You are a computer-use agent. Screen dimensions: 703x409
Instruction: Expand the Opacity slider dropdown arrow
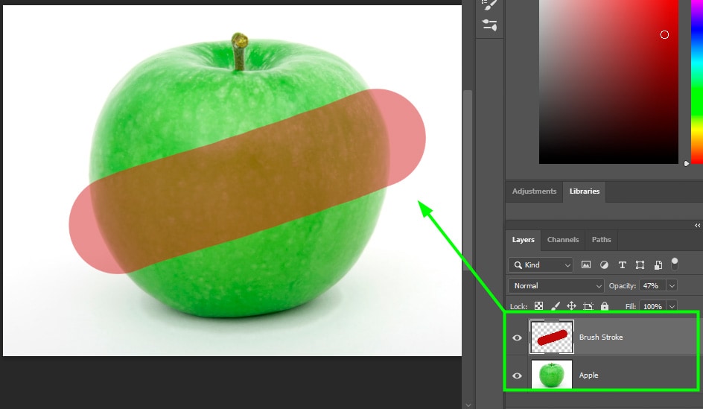(x=672, y=285)
